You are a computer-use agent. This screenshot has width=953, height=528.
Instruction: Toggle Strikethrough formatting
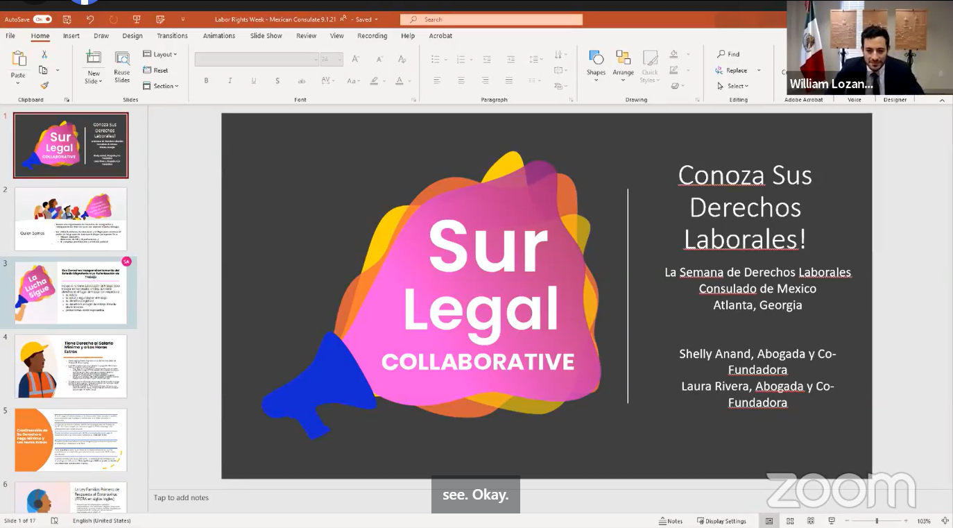point(302,81)
